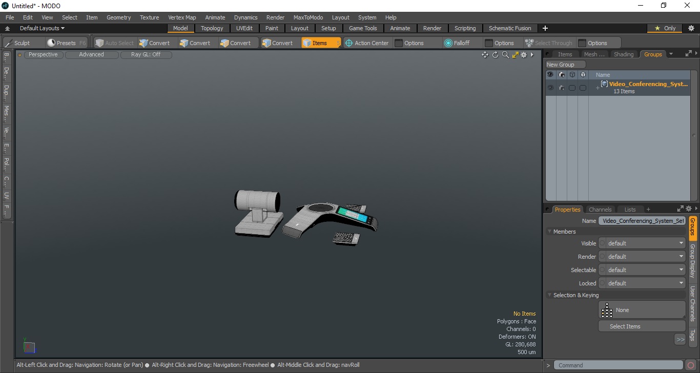Click the Only star layout filter
The width and height of the screenshot is (700, 373).
(665, 28)
